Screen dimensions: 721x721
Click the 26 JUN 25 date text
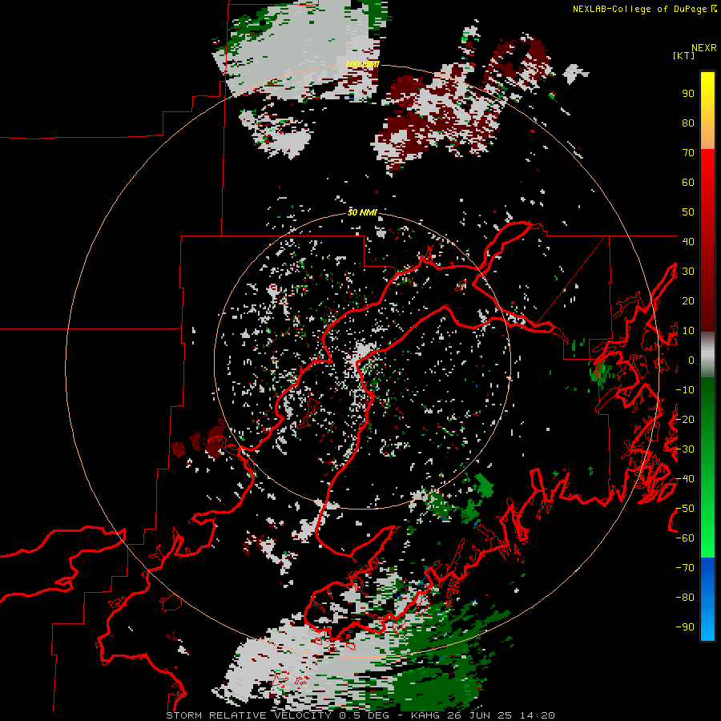[x=480, y=715]
